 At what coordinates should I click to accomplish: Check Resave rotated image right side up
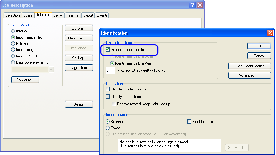(114, 104)
